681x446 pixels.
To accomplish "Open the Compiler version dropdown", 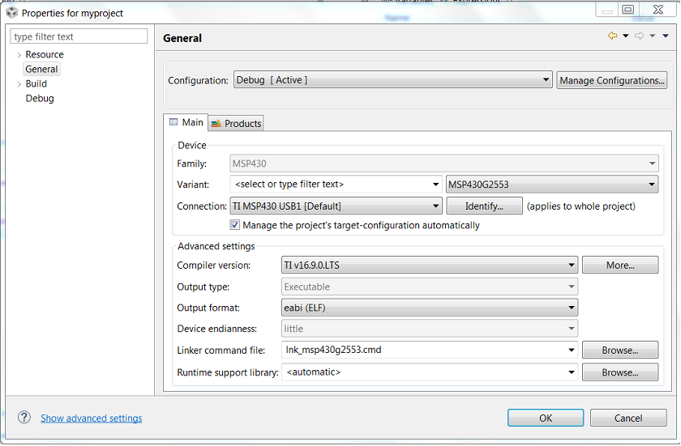I will pyautogui.click(x=430, y=265).
